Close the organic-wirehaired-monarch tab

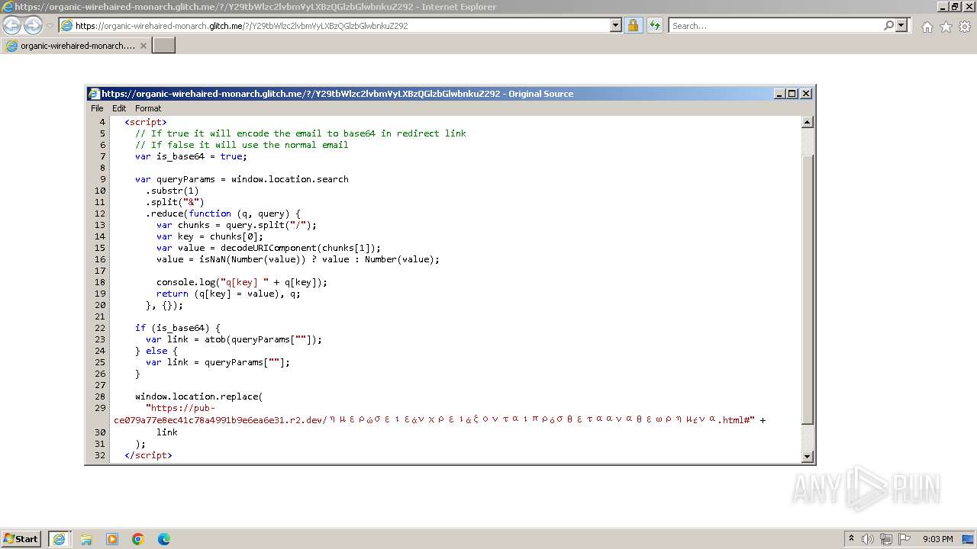click(x=143, y=46)
